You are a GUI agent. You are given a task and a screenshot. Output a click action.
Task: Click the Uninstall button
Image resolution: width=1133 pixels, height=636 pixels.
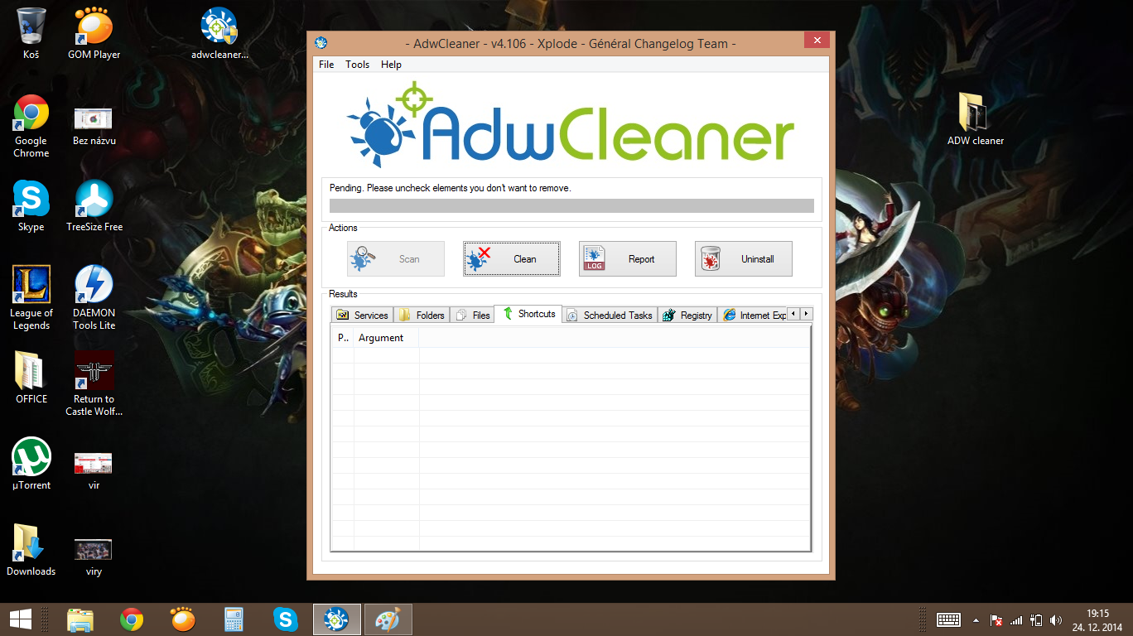[x=744, y=259]
